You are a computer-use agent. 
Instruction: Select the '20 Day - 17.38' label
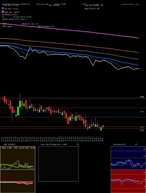[x=11, y=5]
